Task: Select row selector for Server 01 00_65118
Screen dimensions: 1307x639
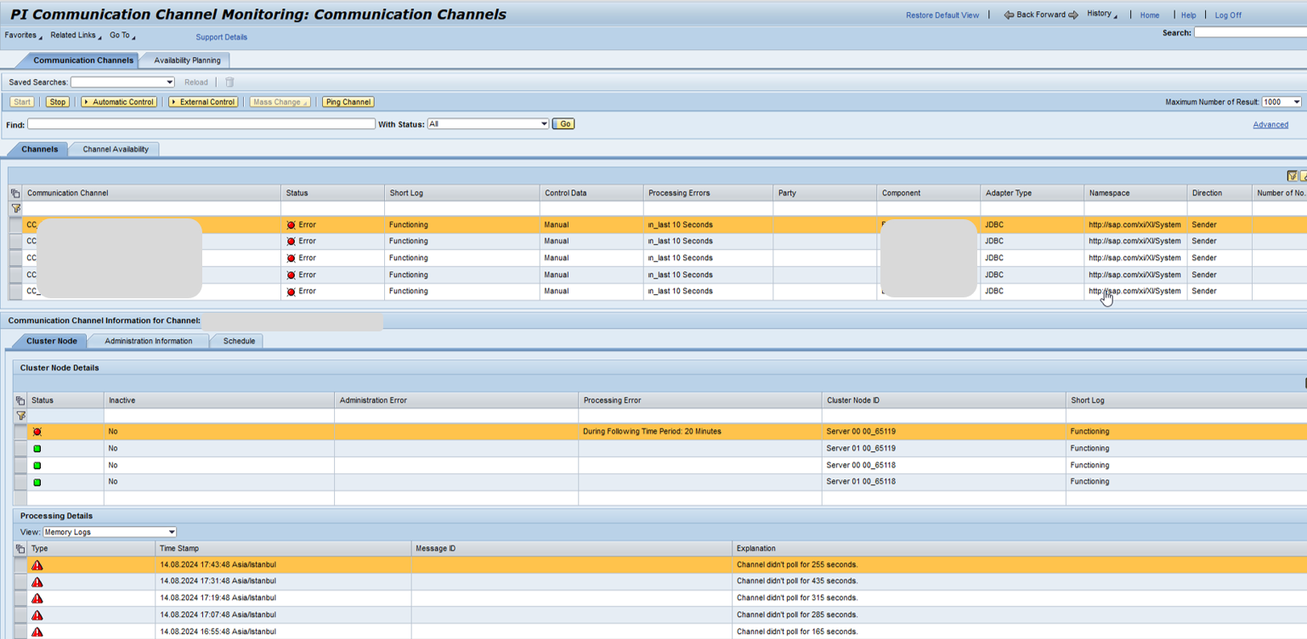Action: coord(20,482)
